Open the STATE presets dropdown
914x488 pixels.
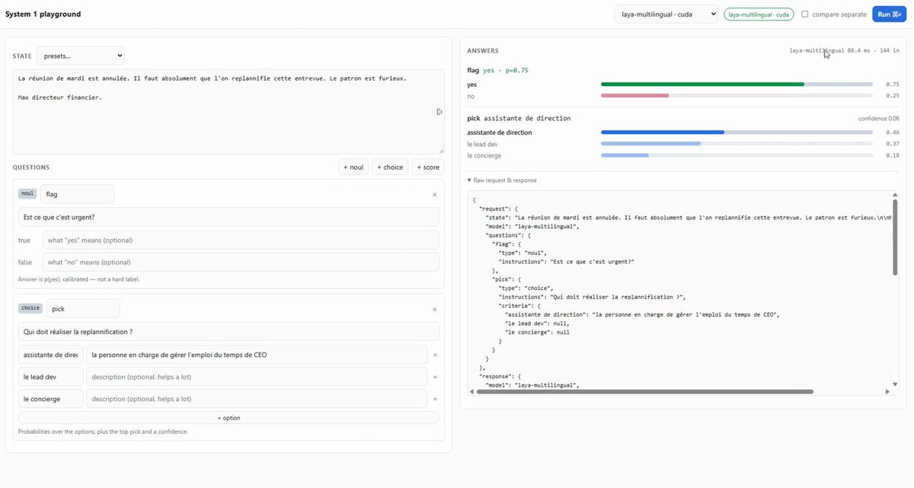tap(80, 56)
